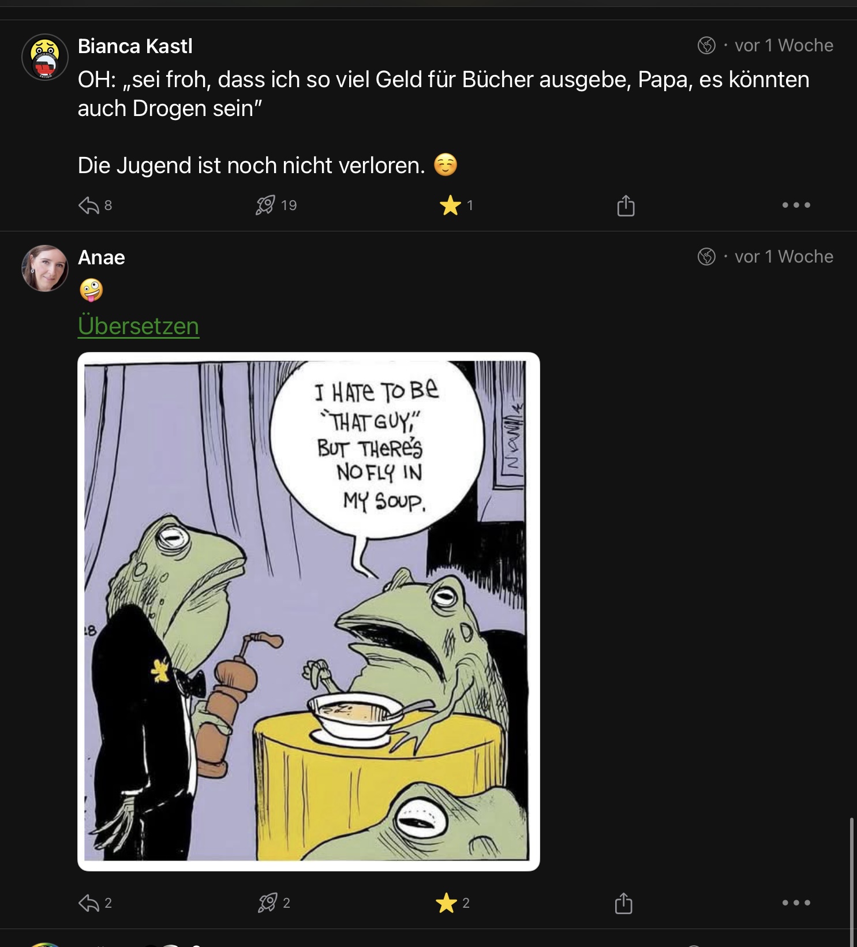The width and height of the screenshot is (857, 947).
Task: Click the Bianca Kastl username
Action: pos(135,46)
